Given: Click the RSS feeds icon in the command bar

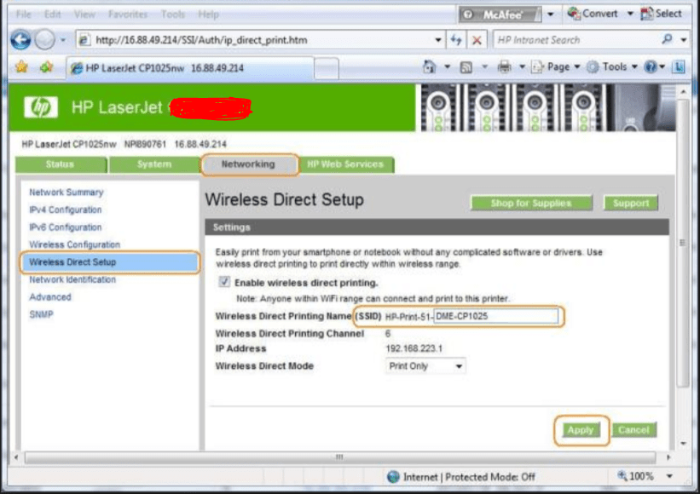Looking at the screenshot, I should point(466,67).
